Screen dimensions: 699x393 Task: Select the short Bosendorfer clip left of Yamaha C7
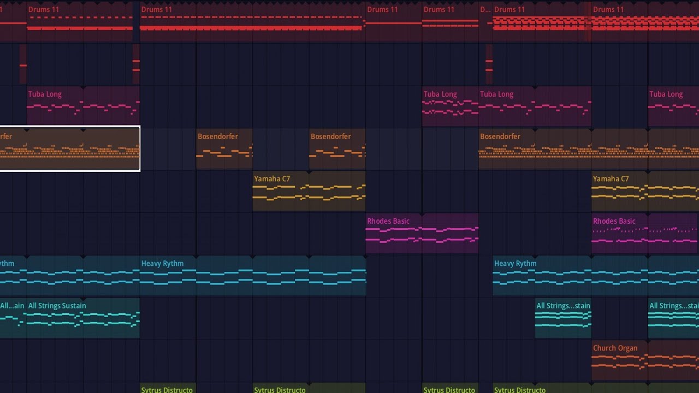pos(224,148)
